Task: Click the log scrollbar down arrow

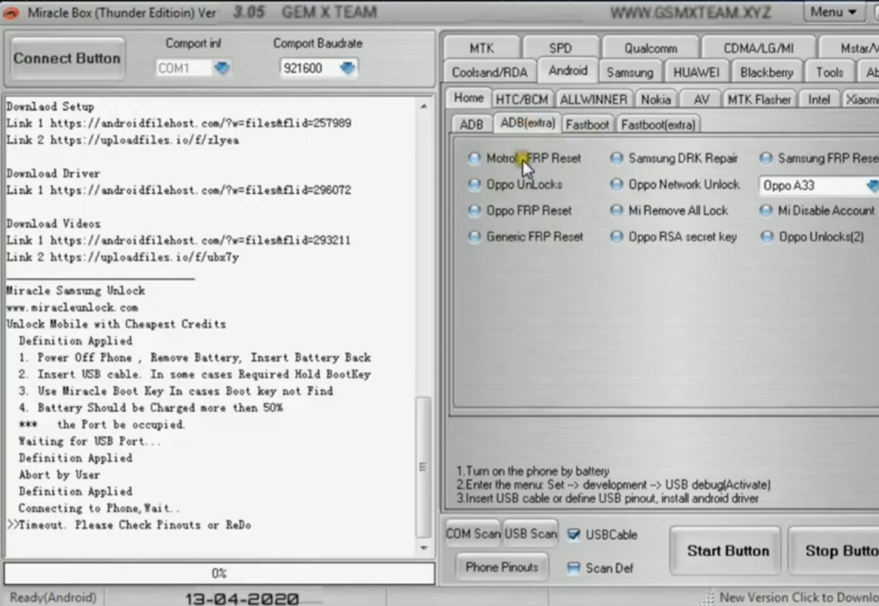Action: 424,547
